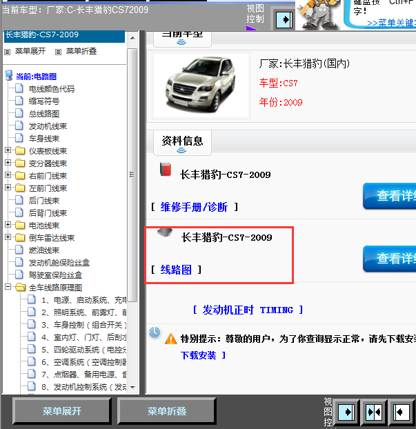This screenshot has width=416, height=429.
Task: Select 发动机线束 tree item
Action: (48, 126)
